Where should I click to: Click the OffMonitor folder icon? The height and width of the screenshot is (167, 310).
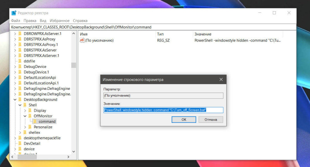coord(30,116)
